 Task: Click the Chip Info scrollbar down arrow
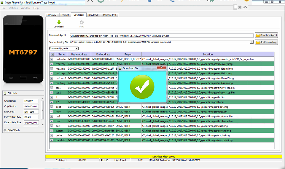[x=42, y=125]
